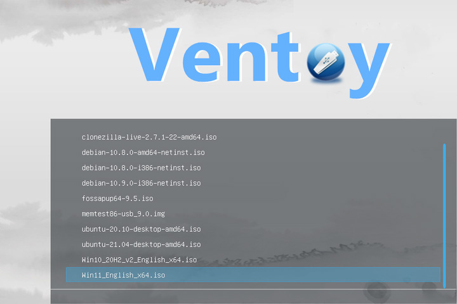Click the gray footer strip below the boot list
This screenshot has width=457, height=304.
(x=253, y=297)
